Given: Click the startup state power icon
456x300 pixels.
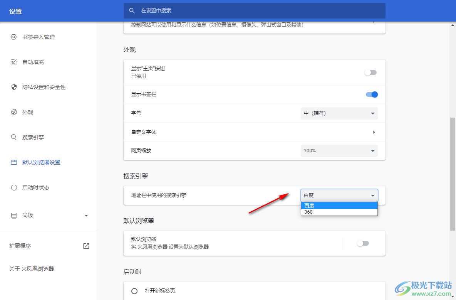Looking at the screenshot, I should tap(13, 187).
